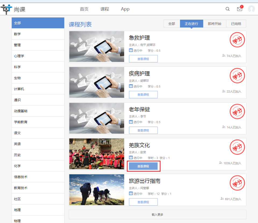The height and width of the screenshot is (223, 258).
Task: Switch to the 已完结 tab
Action: pyautogui.click(x=236, y=24)
